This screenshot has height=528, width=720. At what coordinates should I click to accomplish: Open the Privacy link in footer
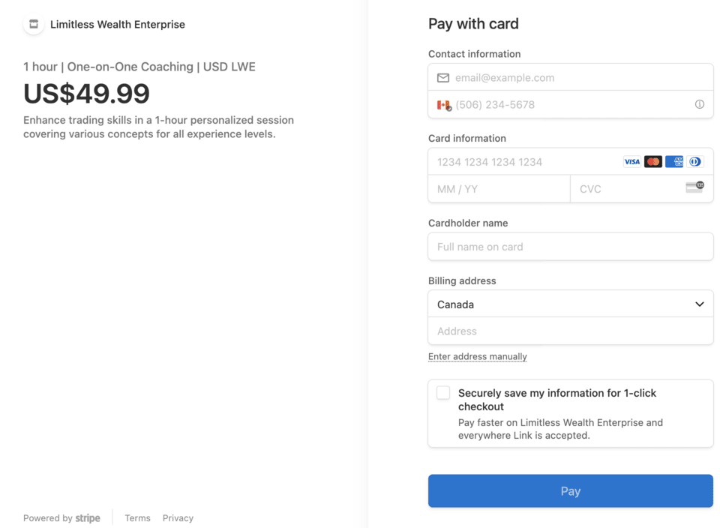click(x=178, y=518)
